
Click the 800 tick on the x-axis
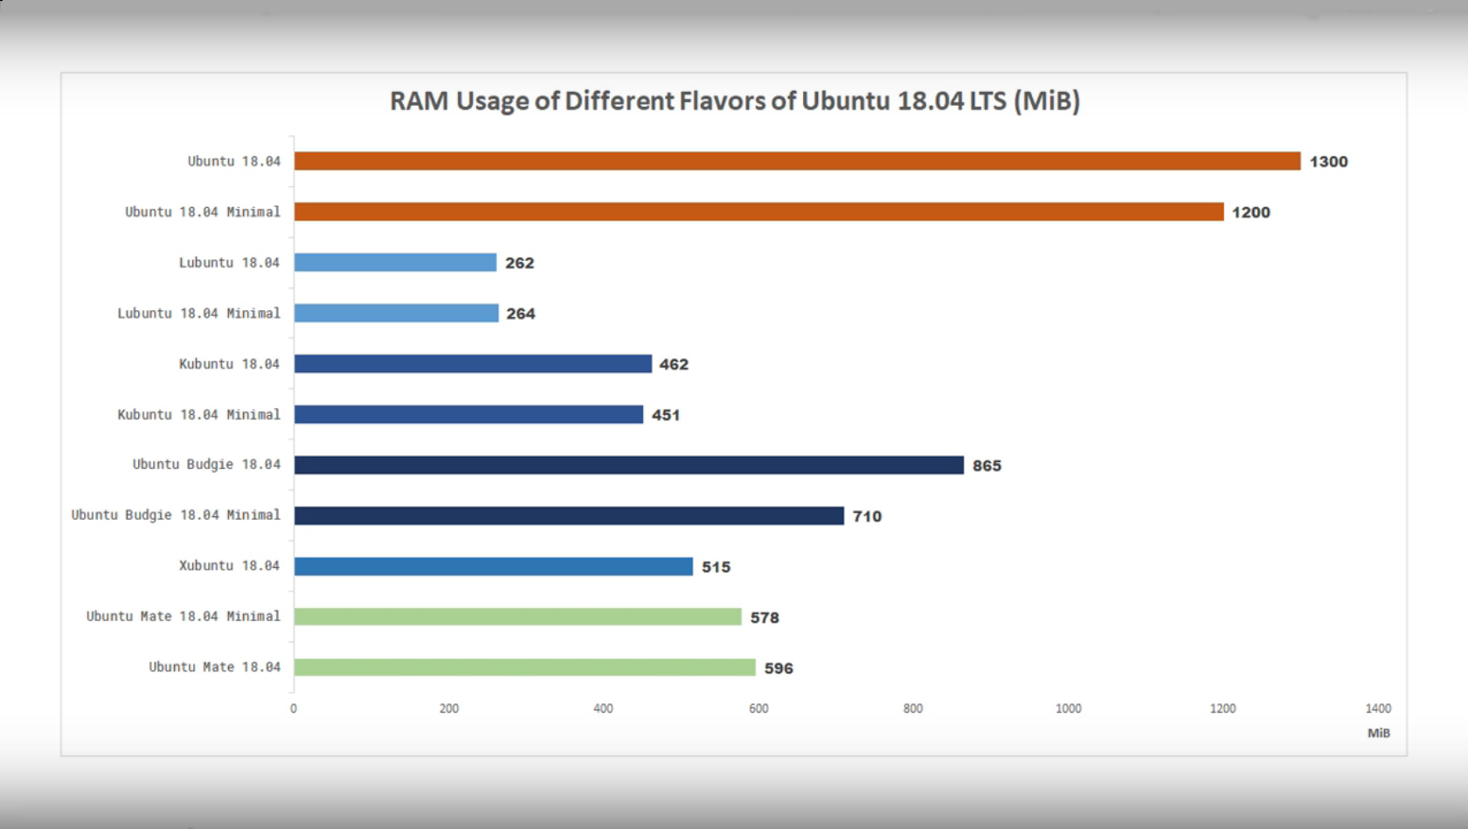point(913,708)
